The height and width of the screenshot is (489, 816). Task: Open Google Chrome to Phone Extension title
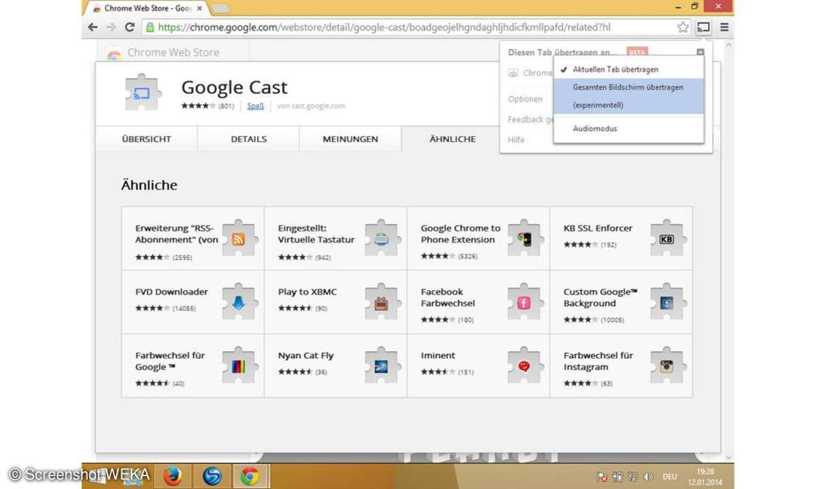pos(460,234)
